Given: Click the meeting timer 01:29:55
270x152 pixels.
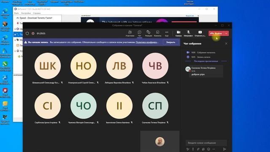Looking at the screenshot, I should (x=41, y=33).
